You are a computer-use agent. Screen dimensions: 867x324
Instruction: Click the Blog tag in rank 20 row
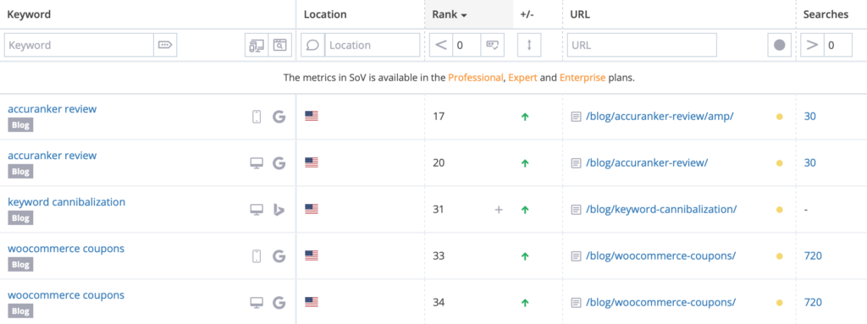tap(20, 172)
